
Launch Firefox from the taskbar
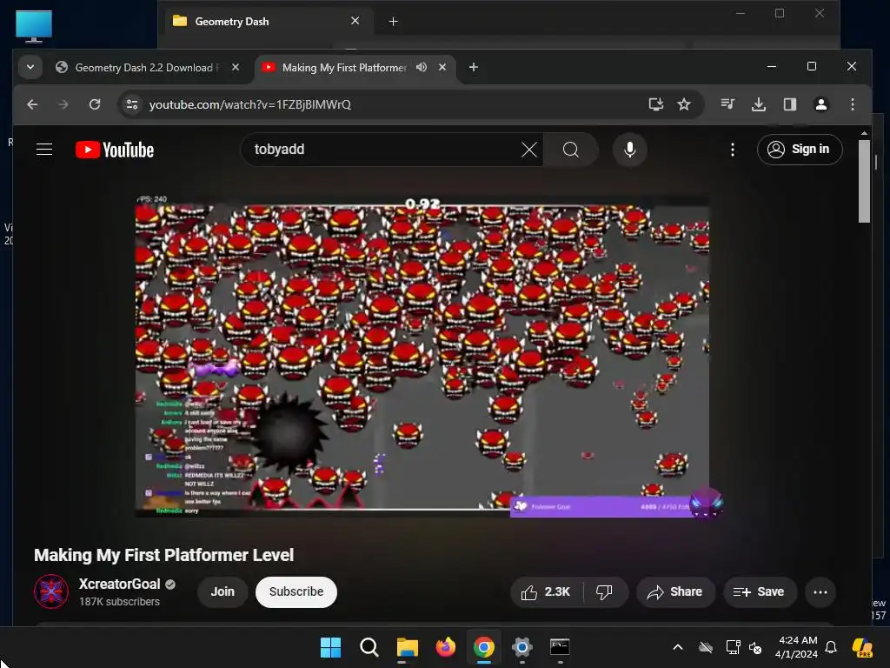click(446, 647)
